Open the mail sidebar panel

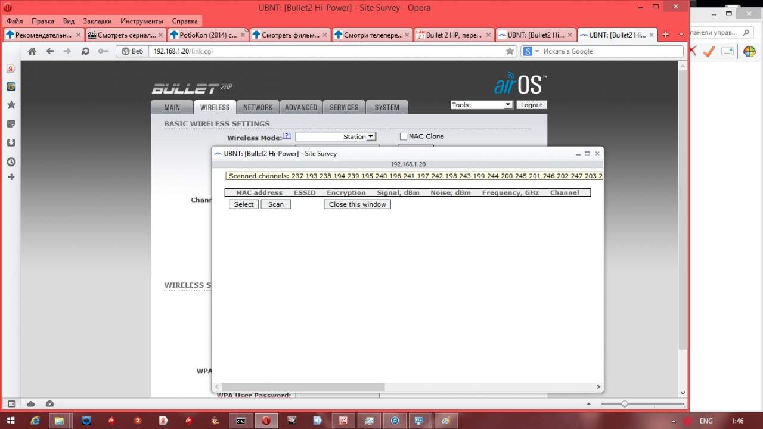tap(11, 86)
